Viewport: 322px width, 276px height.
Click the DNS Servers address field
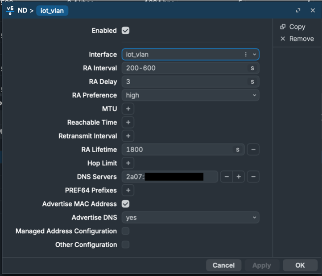coord(169,177)
